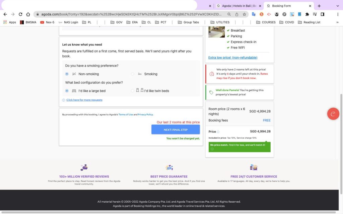Close the Agoda Hotels in Bali tab
Image resolution: width=343 pixels, height=214 pixels.
[260, 6]
